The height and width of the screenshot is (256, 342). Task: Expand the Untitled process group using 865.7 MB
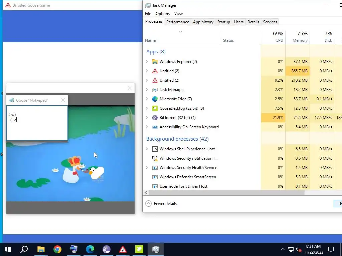point(147,71)
